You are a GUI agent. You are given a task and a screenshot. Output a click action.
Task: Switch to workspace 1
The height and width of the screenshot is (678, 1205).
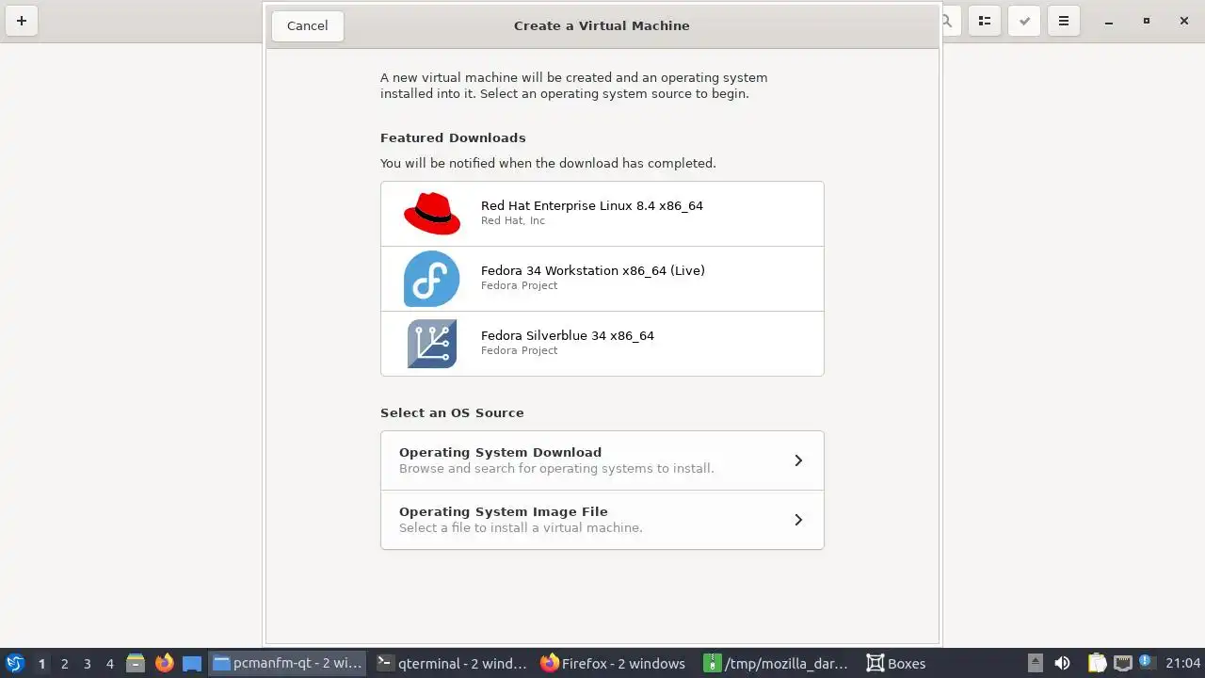pyautogui.click(x=41, y=664)
